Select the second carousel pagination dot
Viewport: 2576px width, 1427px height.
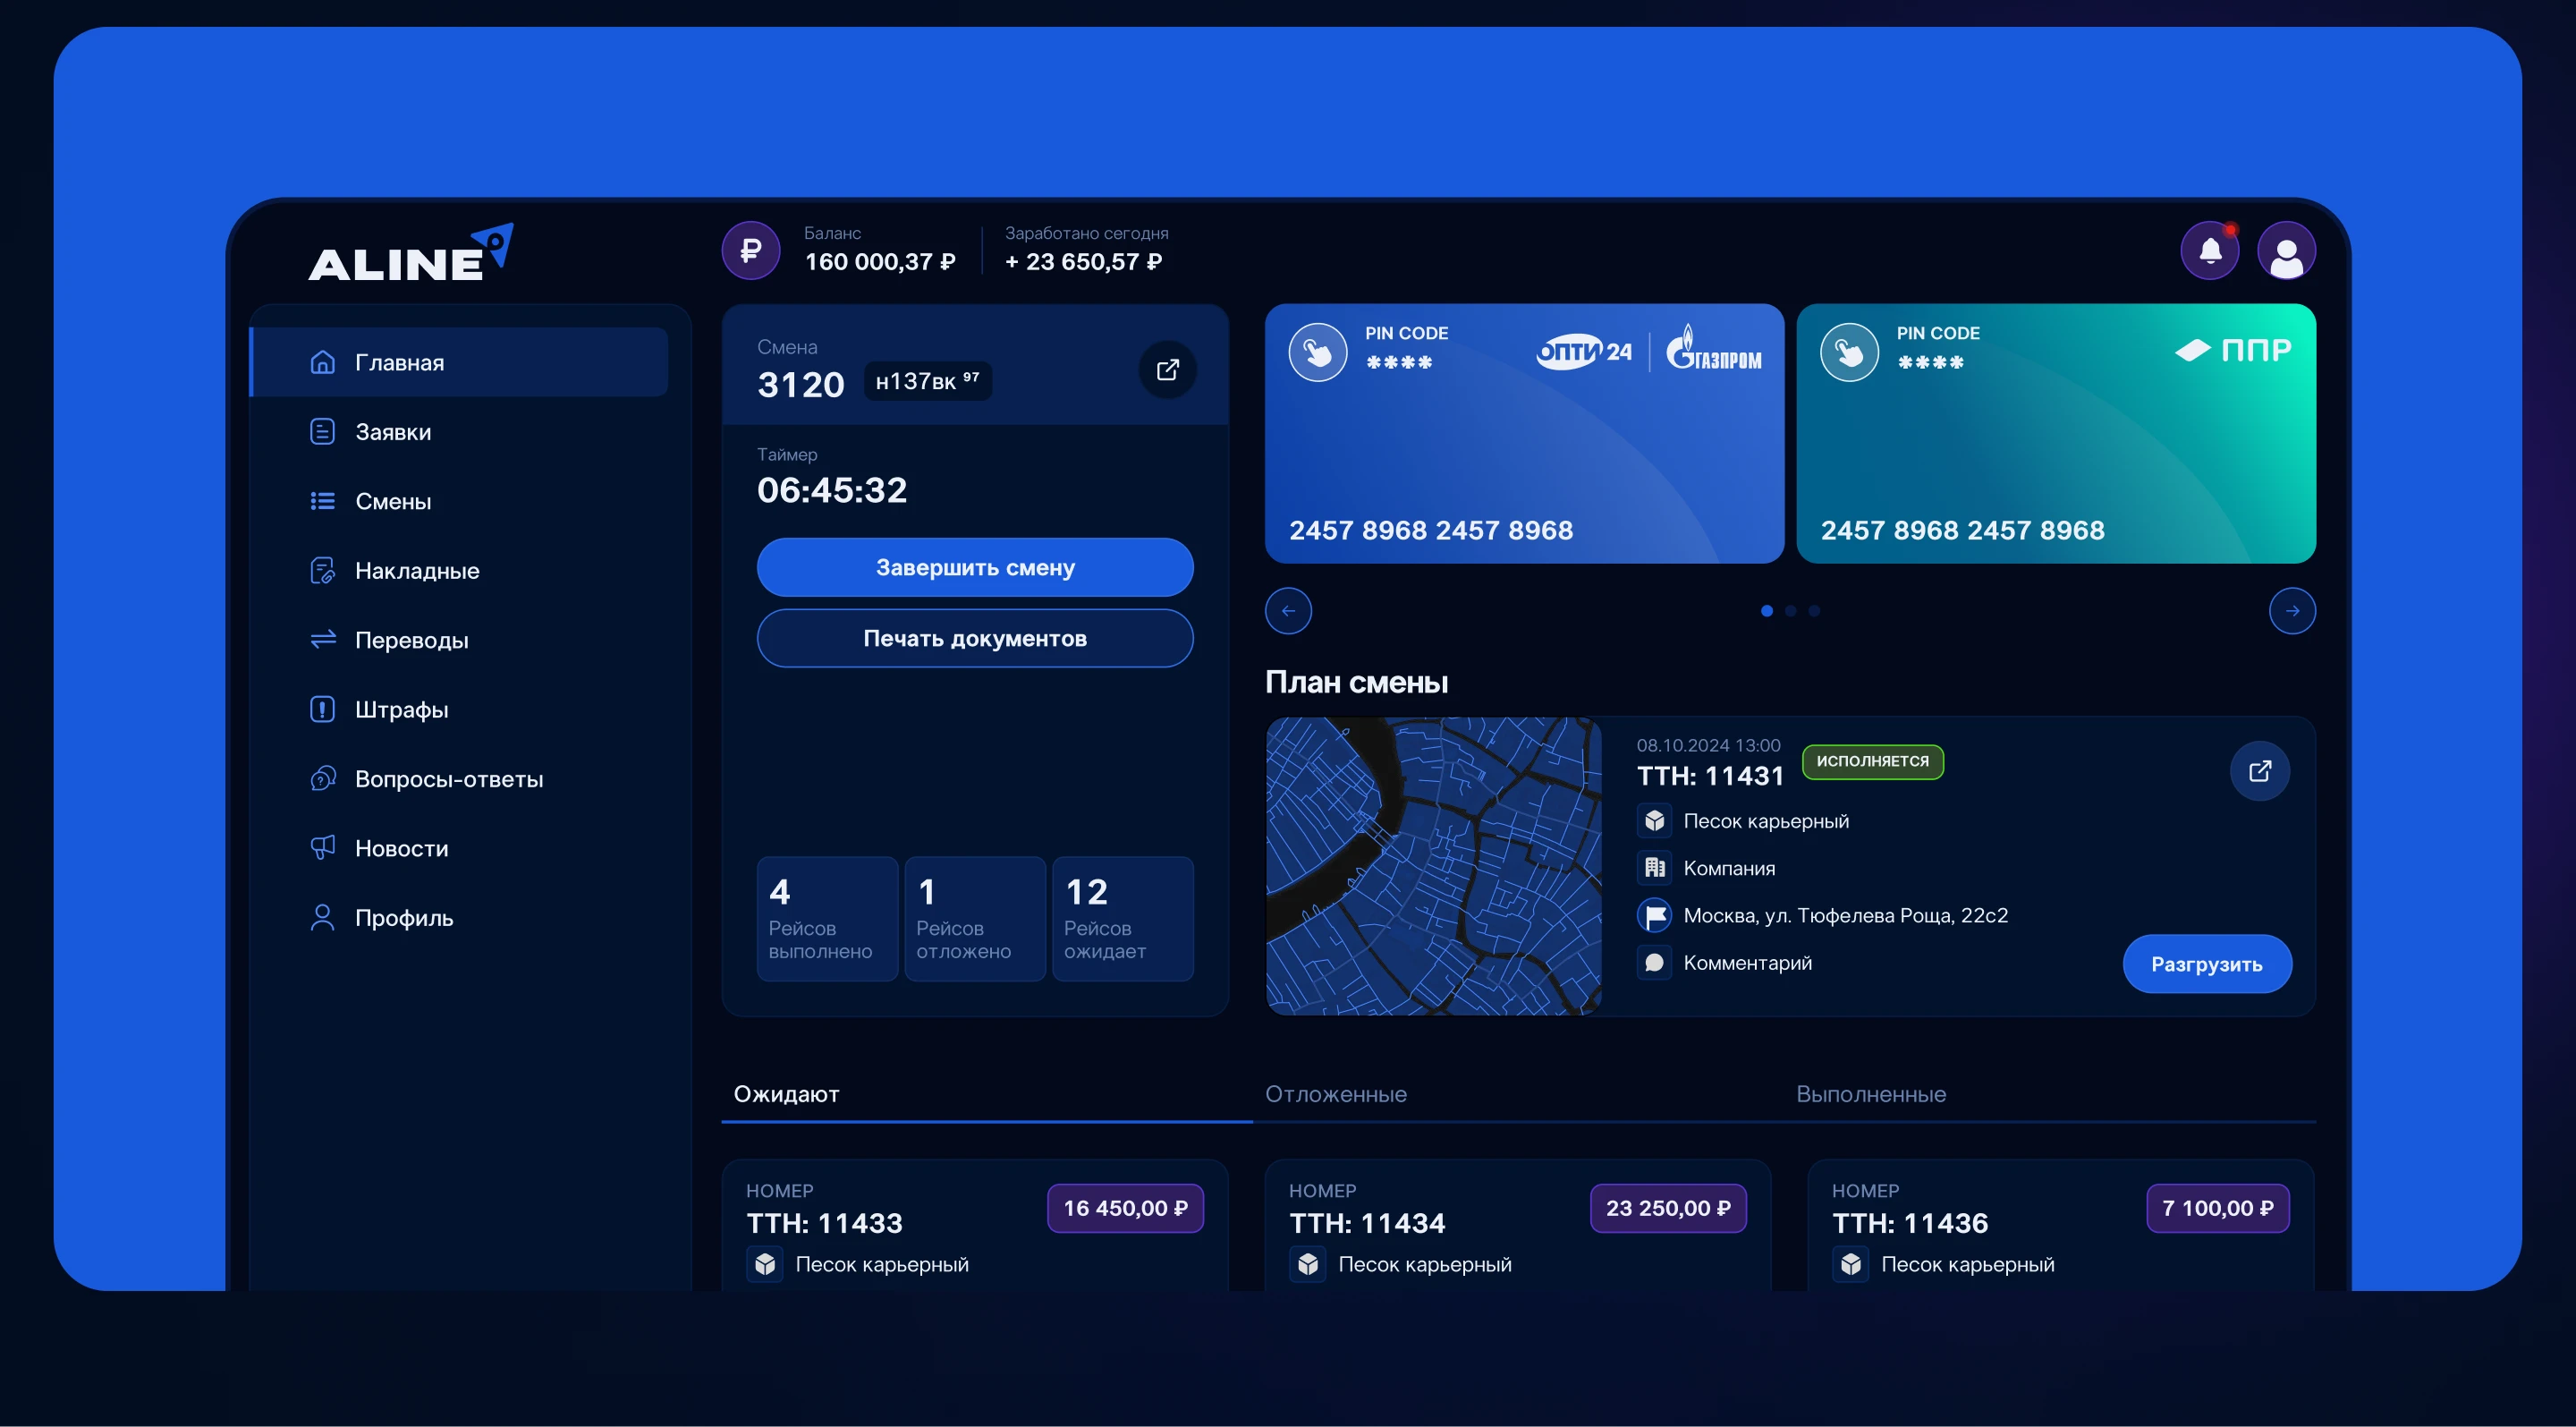coord(1791,611)
